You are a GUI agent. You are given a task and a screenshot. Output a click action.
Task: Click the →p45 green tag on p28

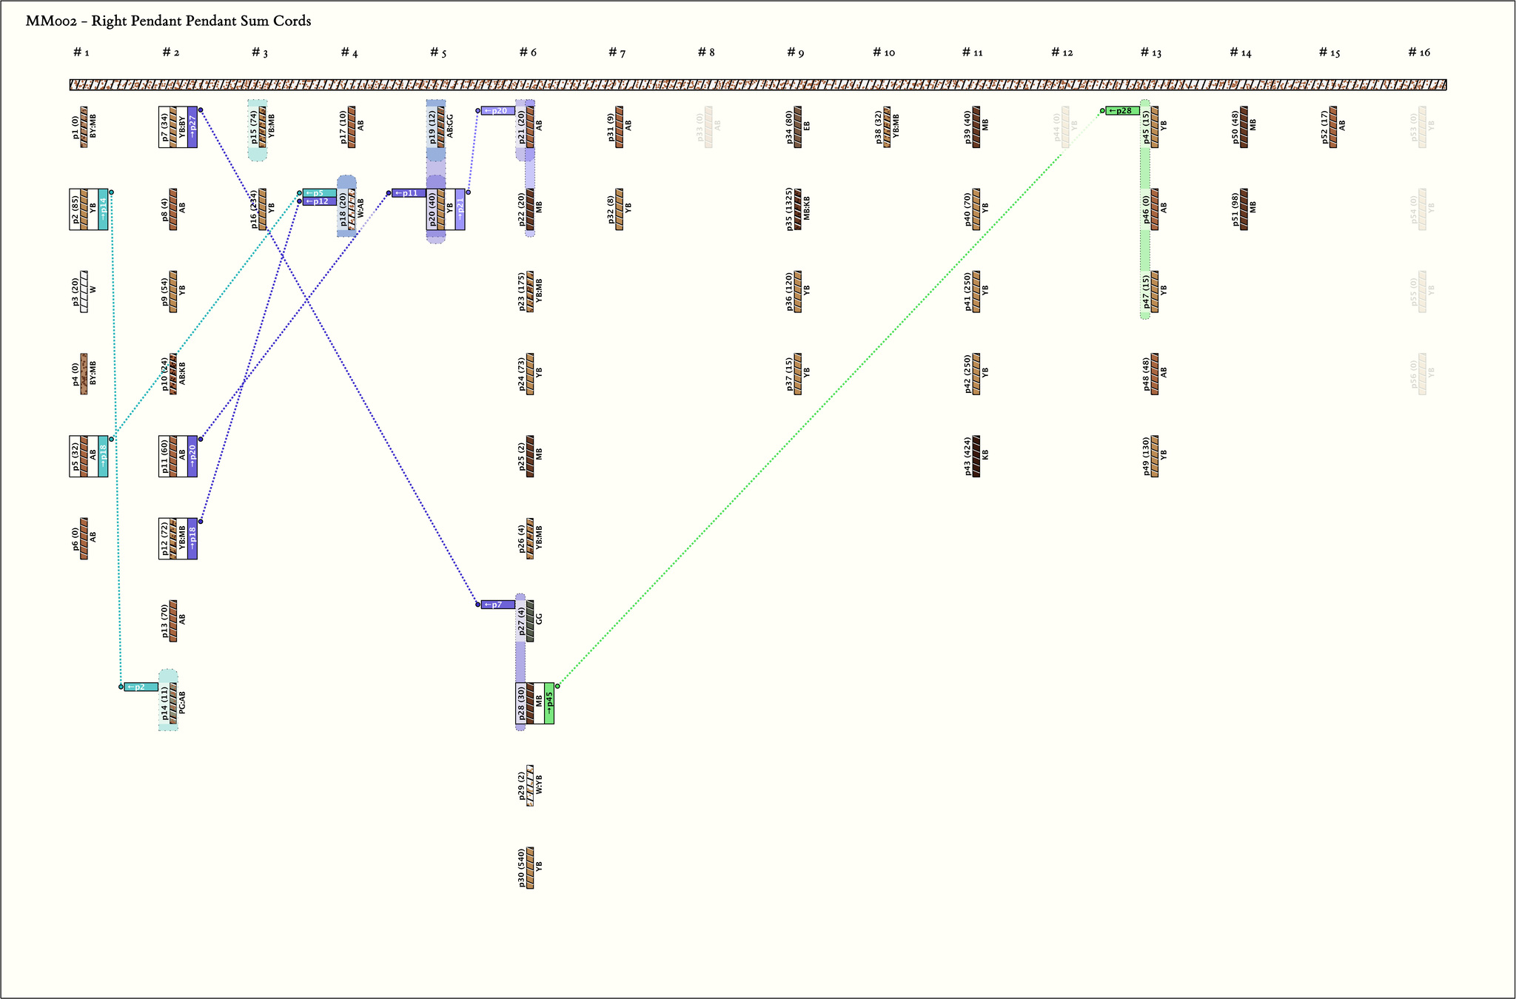coord(549,703)
